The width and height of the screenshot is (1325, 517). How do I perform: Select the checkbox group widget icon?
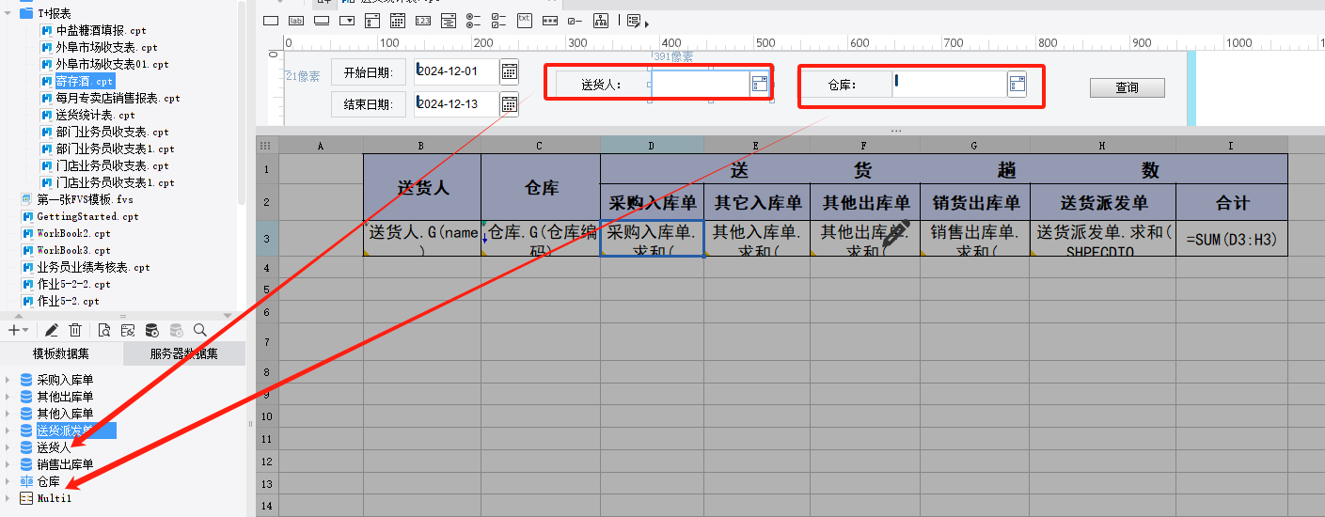click(499, 20)
